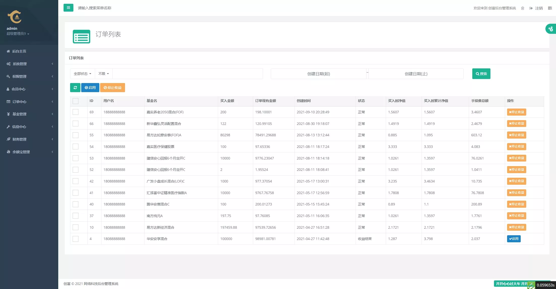Open 基金管理 sidebar menu
This screenshot has height=289, width=556.
pyautogui.click(x=20, y=114)
